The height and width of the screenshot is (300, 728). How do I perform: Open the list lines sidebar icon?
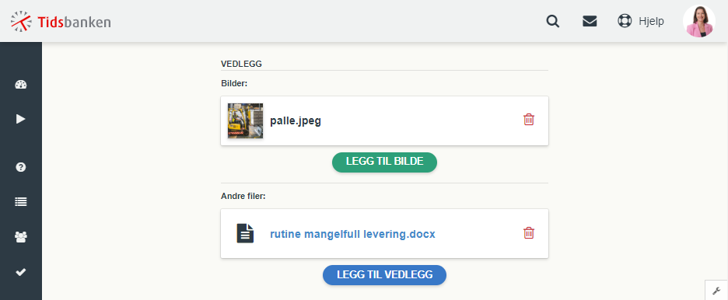tap(21, 202)
